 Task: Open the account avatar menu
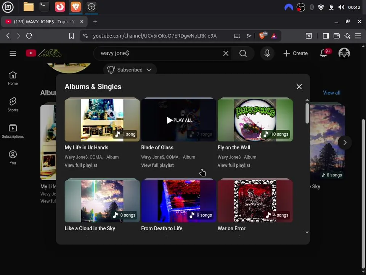pyautogui.click(x=344, y=53)
